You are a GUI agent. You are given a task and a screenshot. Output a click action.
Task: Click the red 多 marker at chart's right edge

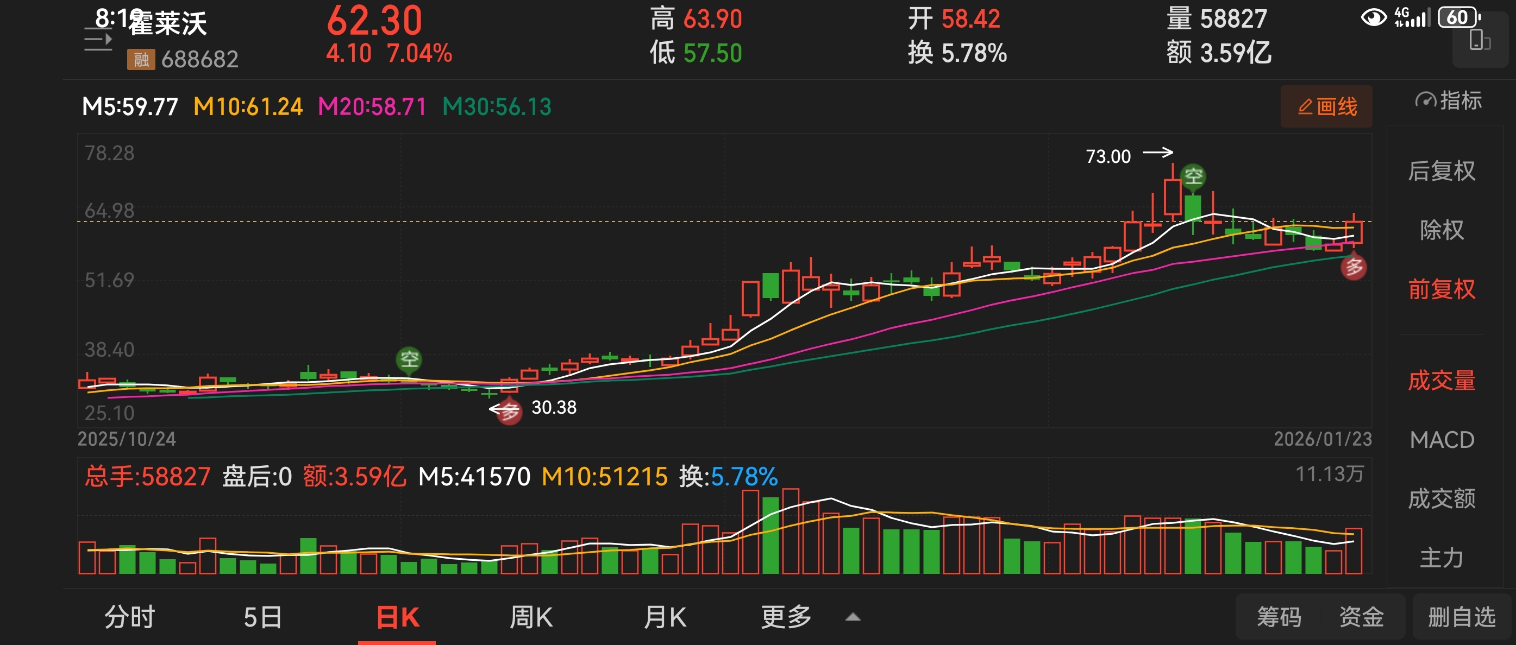(1354, 268)
